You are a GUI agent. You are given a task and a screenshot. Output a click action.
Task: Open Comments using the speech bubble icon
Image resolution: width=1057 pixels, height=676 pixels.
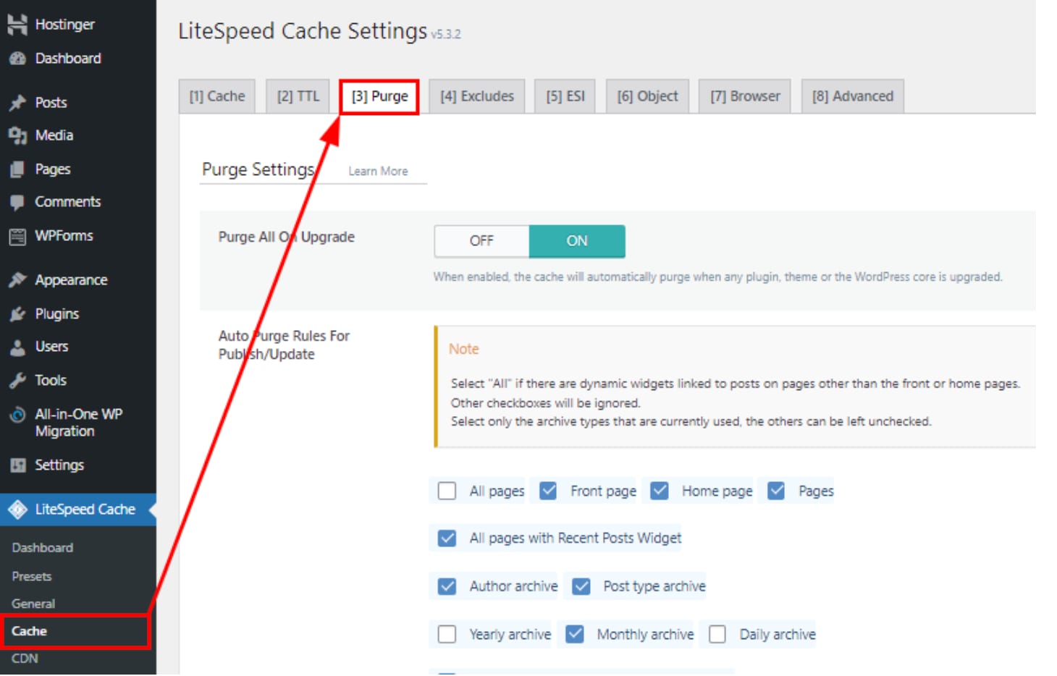[18, 201]
